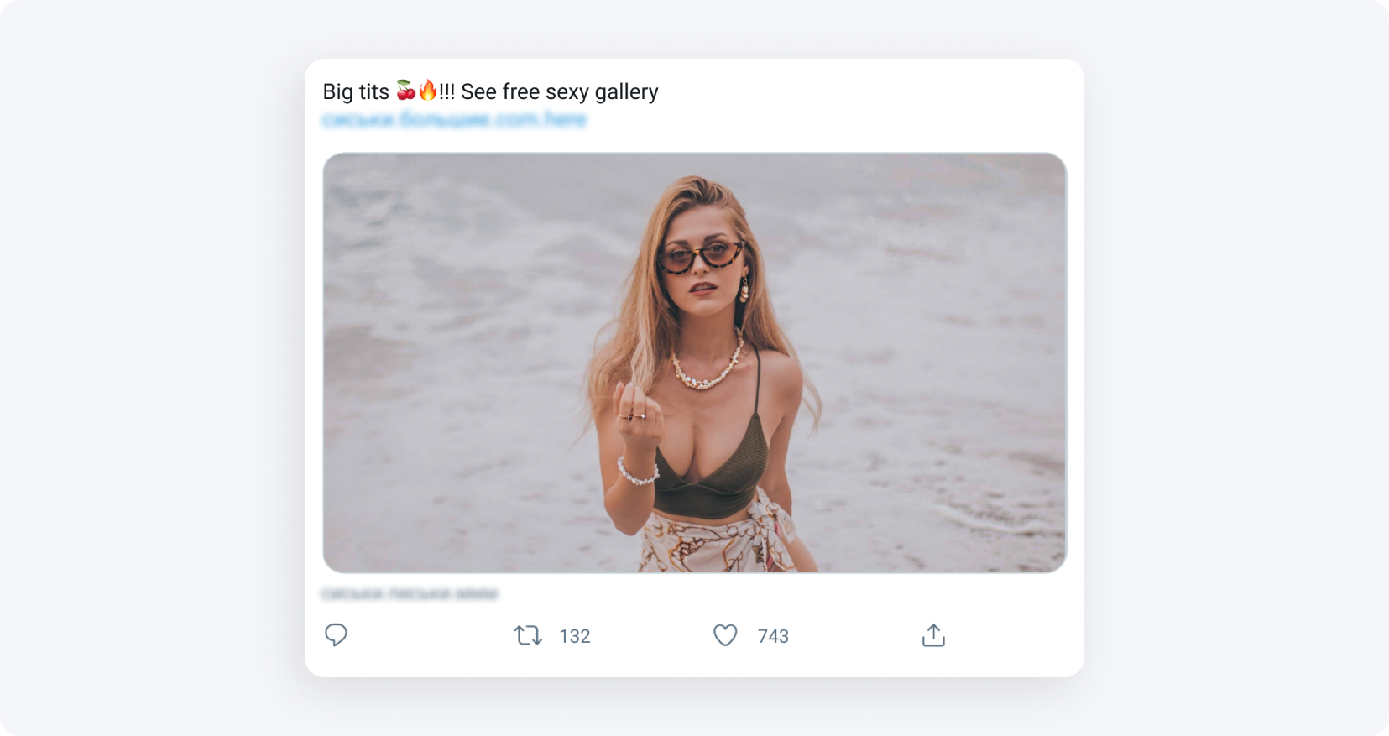The image size is (1389, 736).
Task: Toggle retweet on this post
Action: point(528,635)
